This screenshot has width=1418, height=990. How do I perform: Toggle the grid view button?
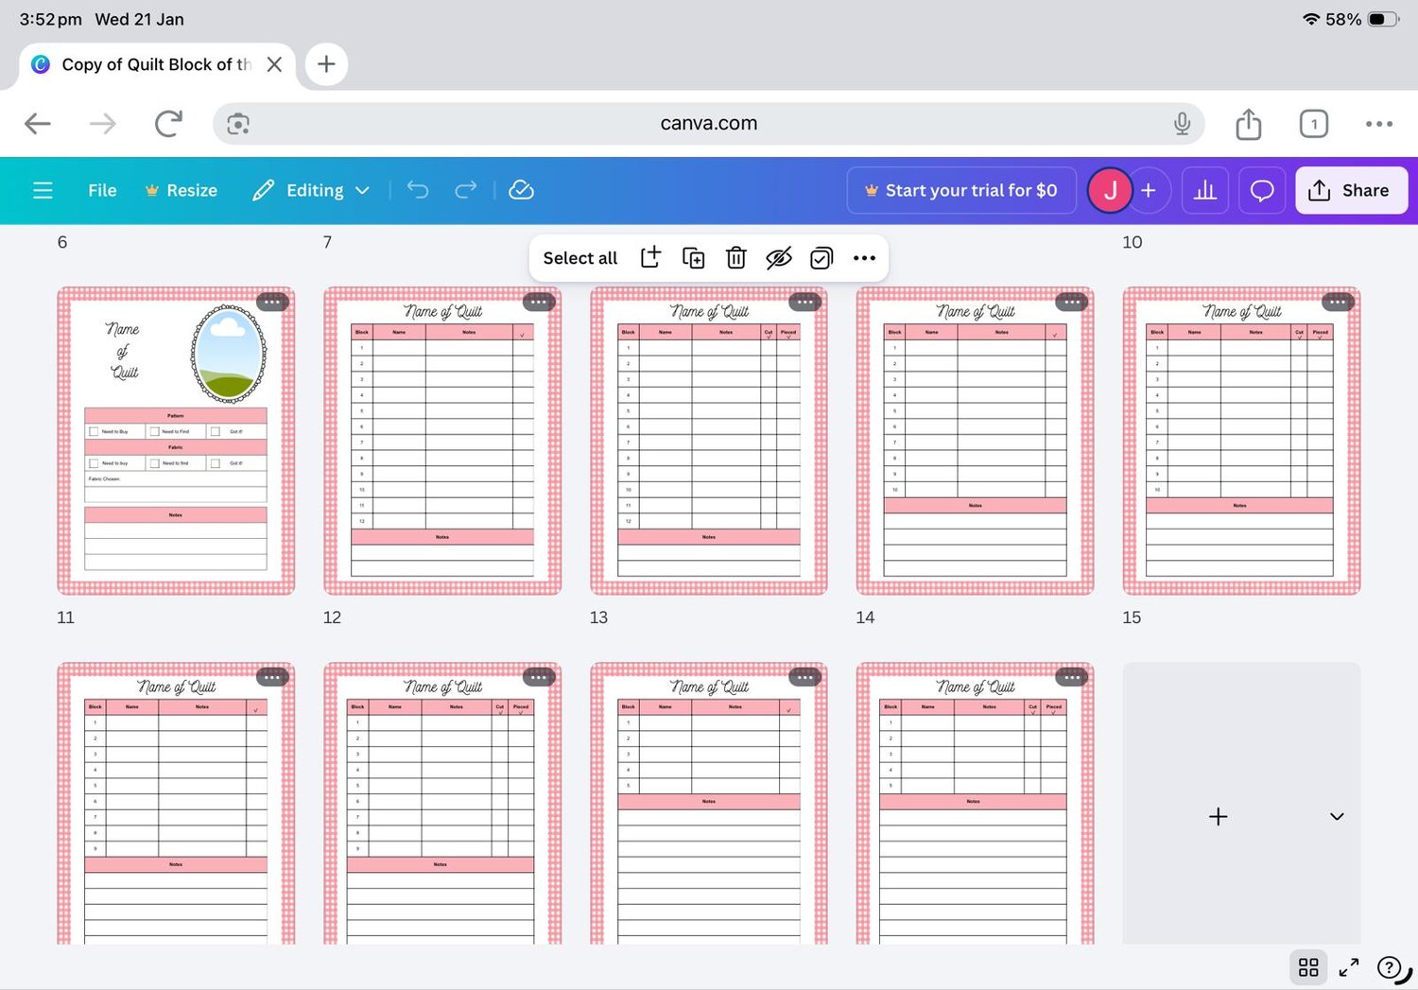1308,966
